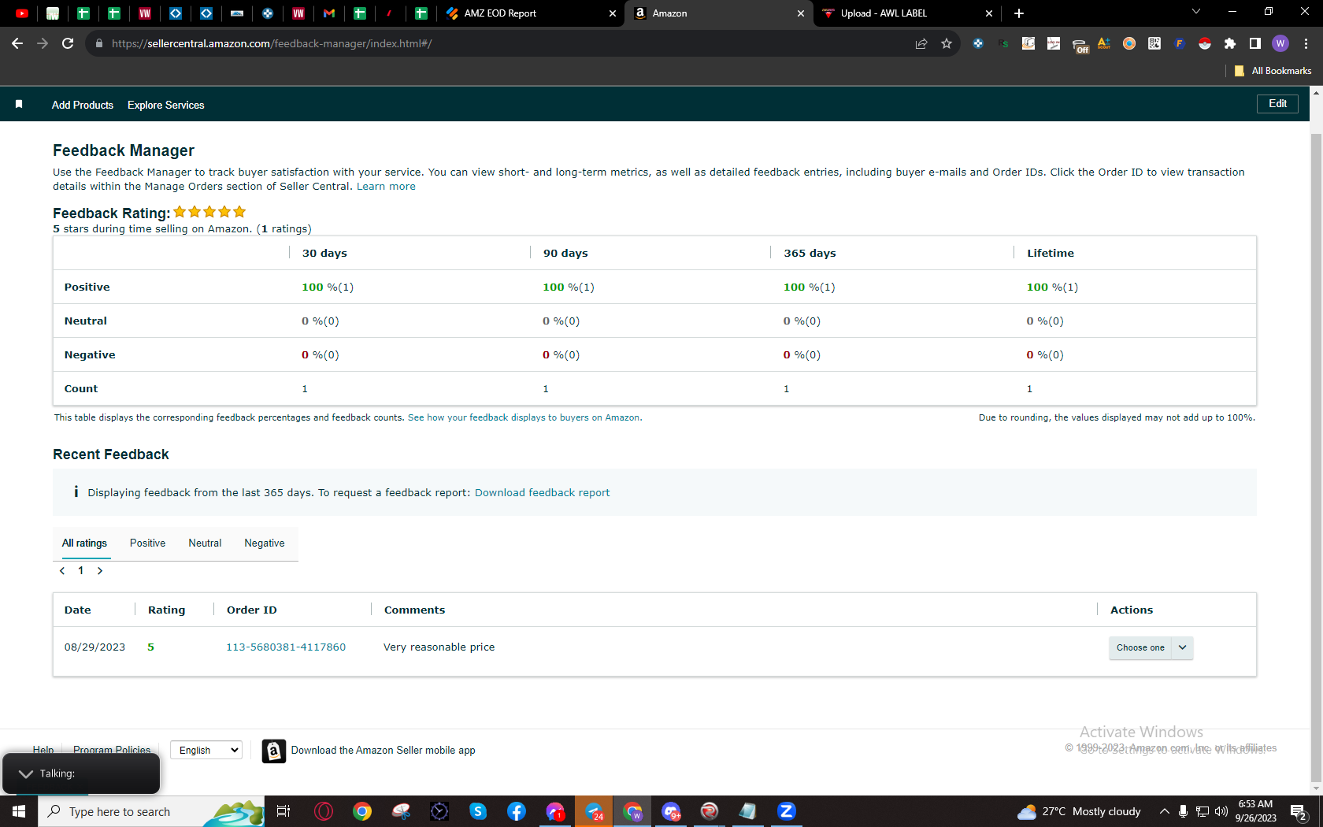Click the address bar URL
This screenshot has width=1323, height=827.
coord(272,43)
